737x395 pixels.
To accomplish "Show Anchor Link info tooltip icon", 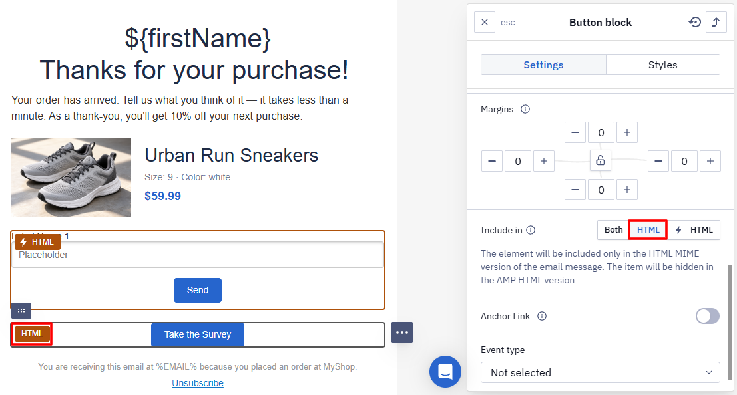I will [x=542, y=316].
